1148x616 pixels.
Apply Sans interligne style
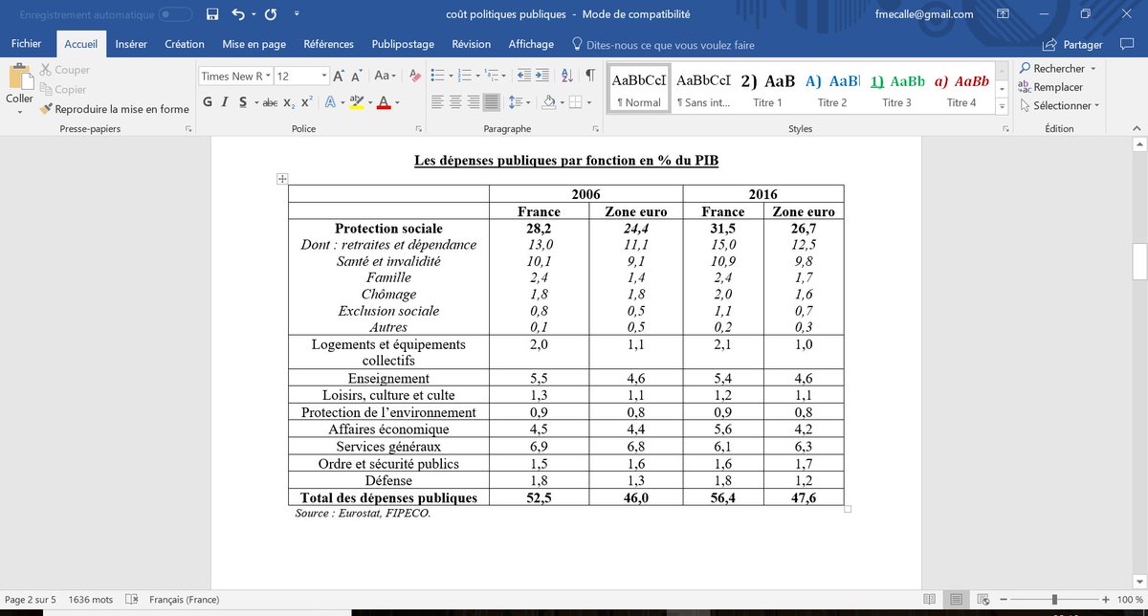703,90
